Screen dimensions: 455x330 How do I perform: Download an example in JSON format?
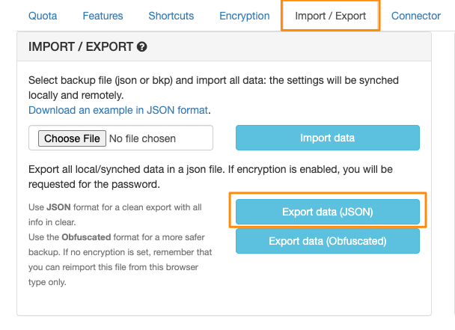click(x=118, y=110)
